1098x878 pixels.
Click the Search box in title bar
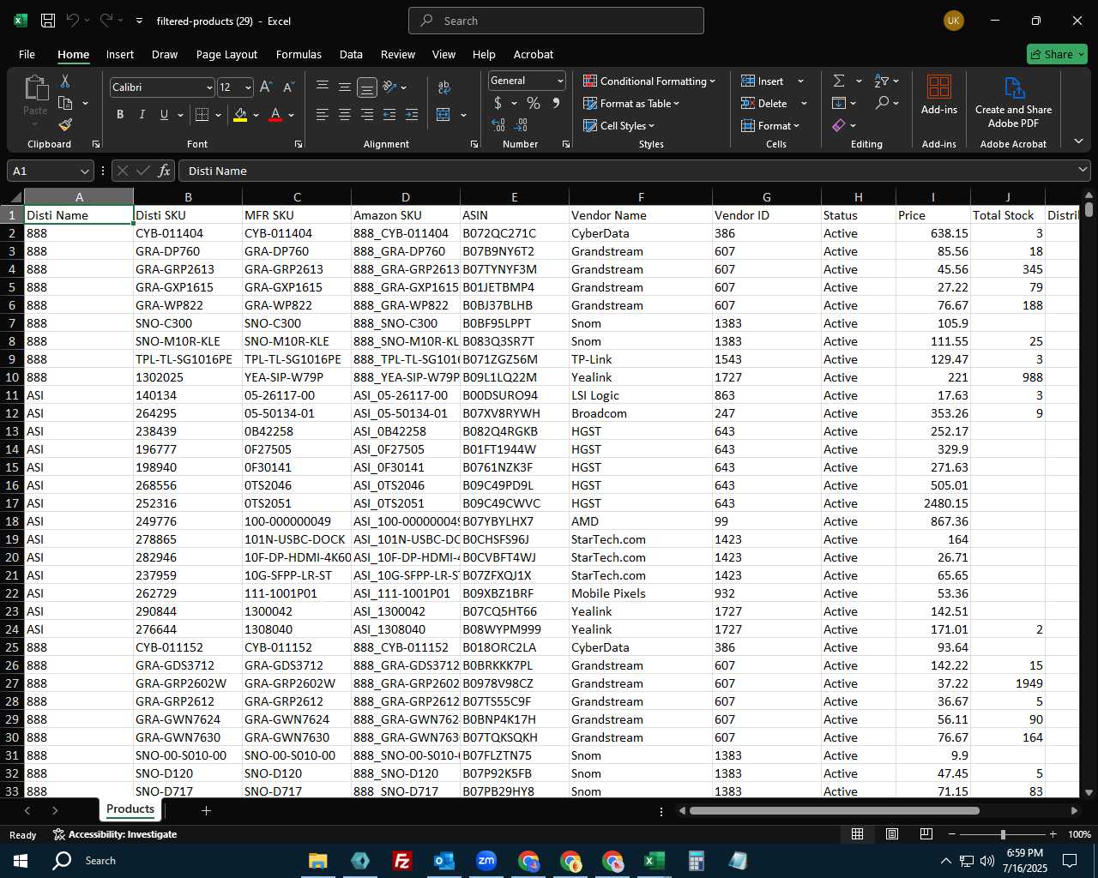coord(556,21)
